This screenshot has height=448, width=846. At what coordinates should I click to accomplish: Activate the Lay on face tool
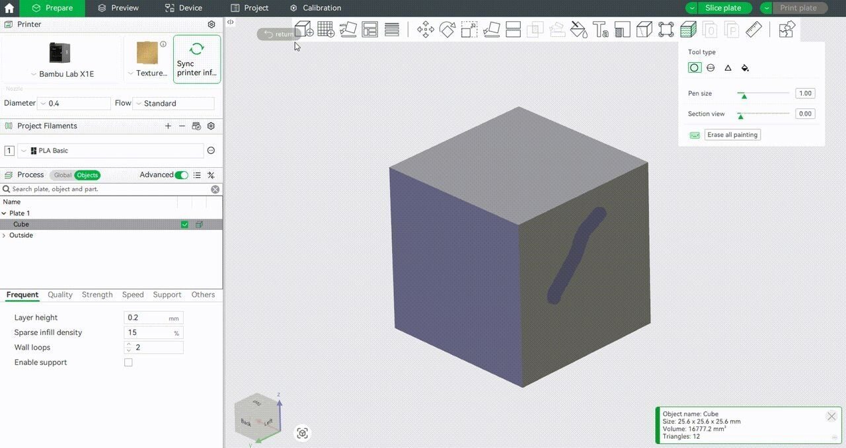(x=491, y=30)
